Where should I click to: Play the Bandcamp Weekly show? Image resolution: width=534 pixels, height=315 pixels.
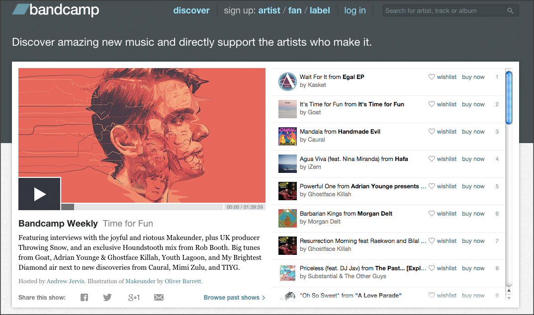(39, 194)
